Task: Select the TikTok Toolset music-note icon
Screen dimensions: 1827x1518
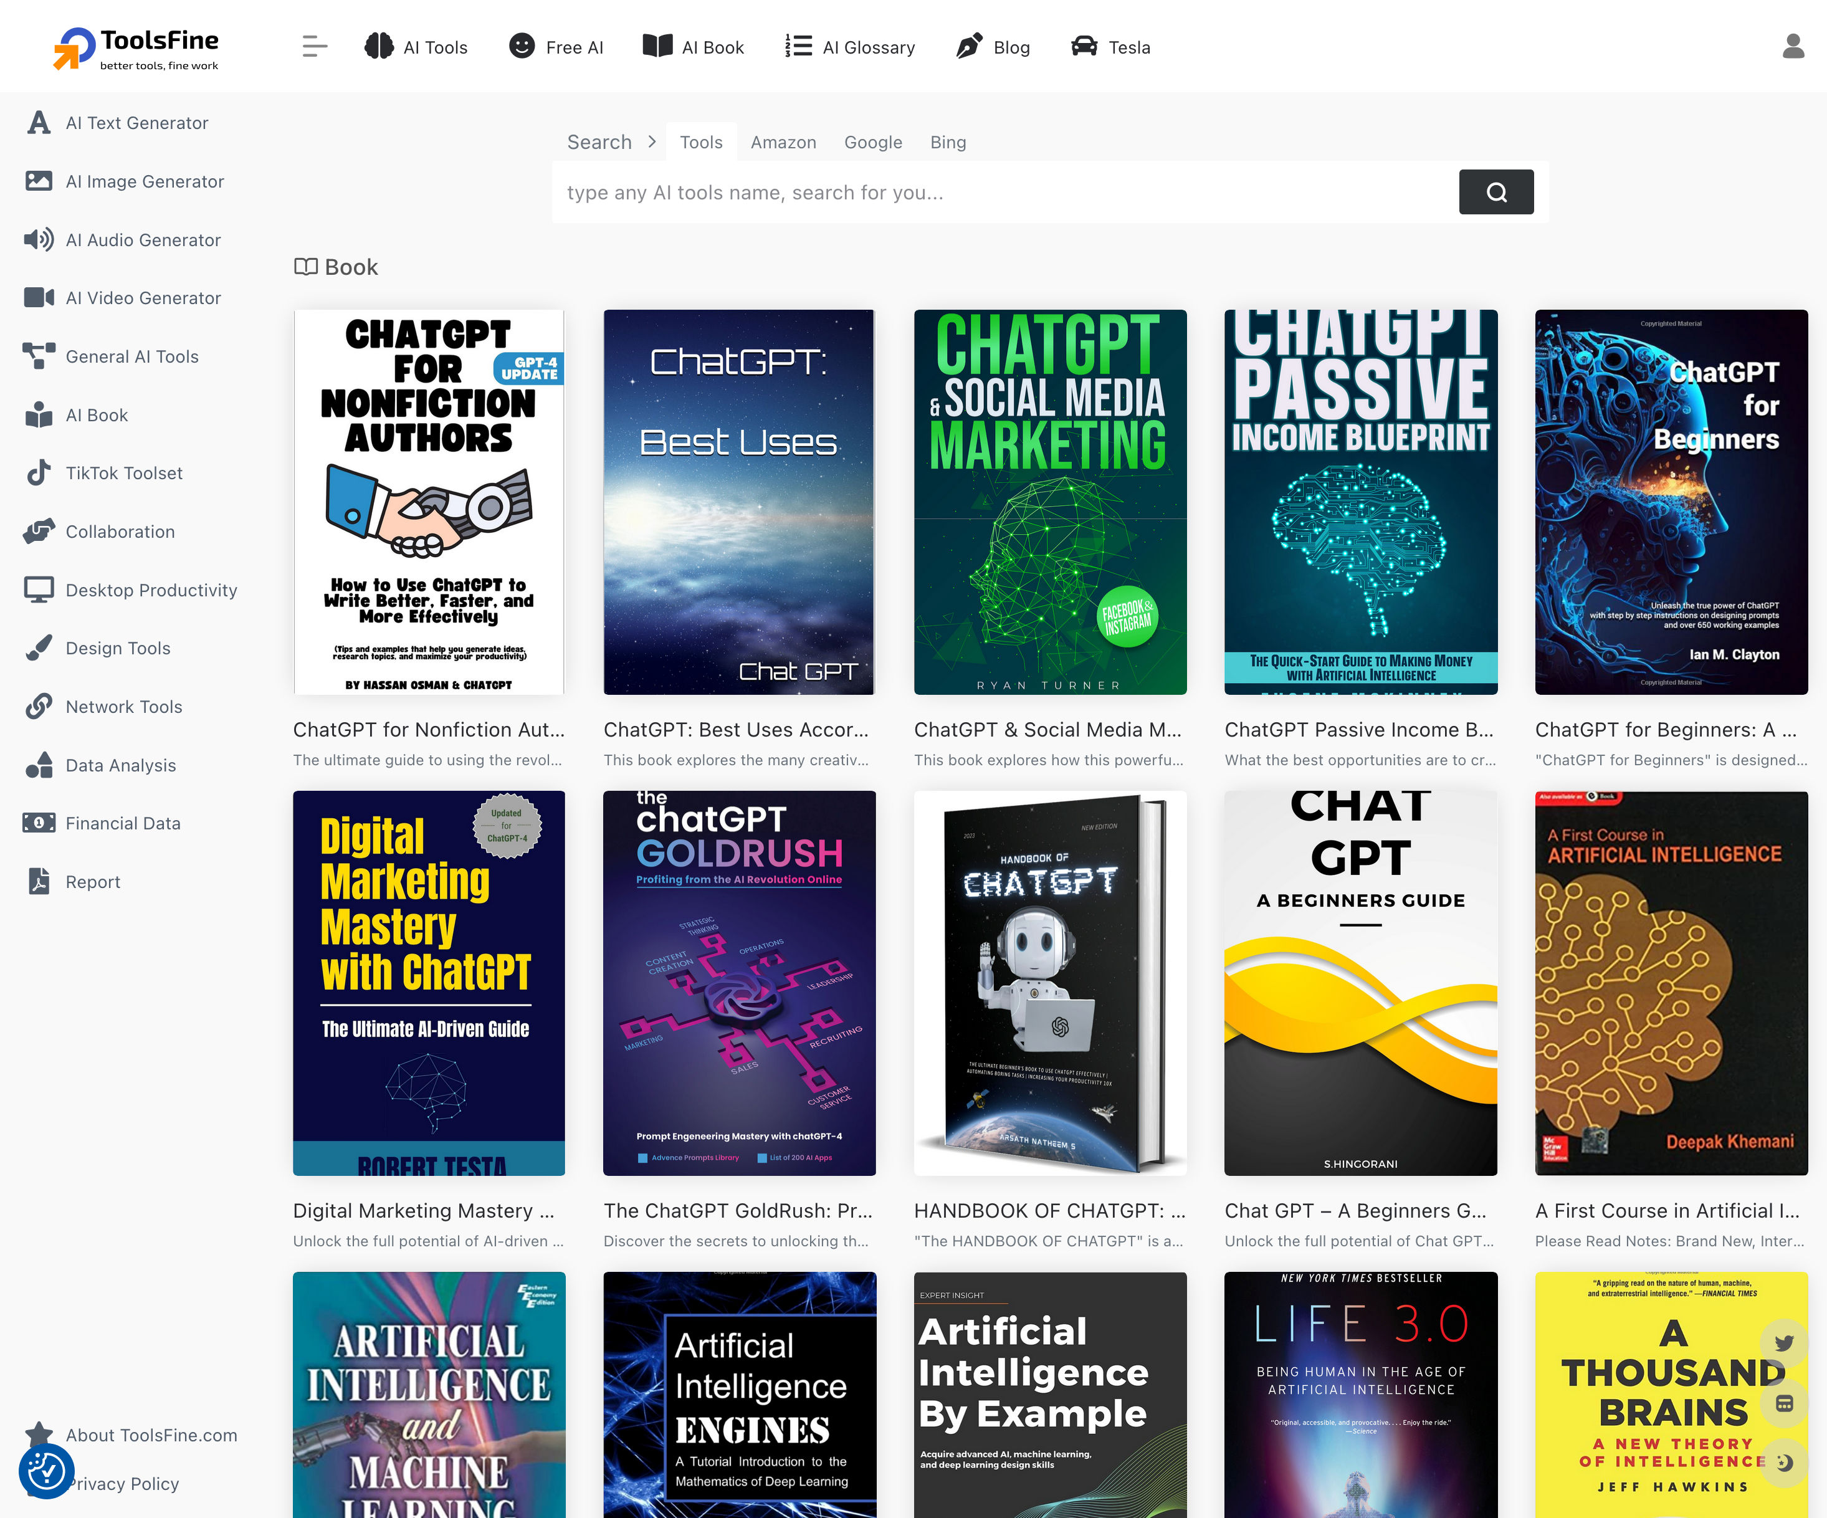Action: 38,472
